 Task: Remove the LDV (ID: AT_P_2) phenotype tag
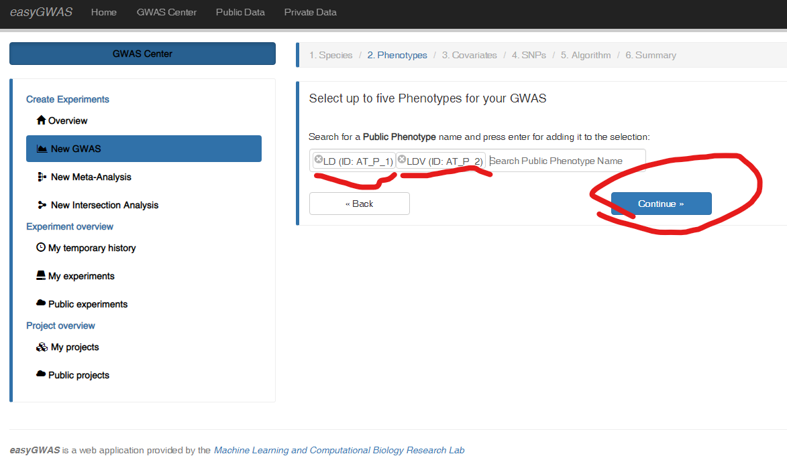[x=402, y=160]
